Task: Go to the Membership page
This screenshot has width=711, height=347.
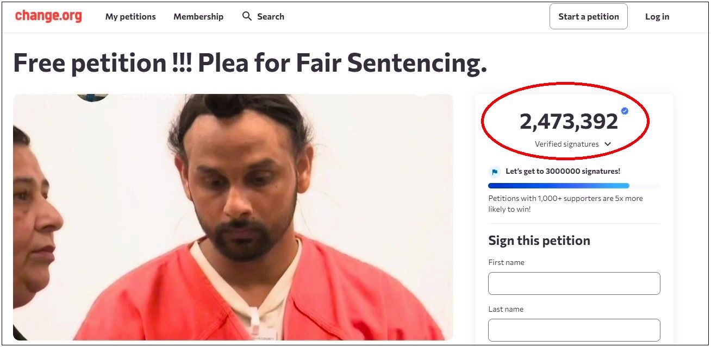Action: point(198,16)
